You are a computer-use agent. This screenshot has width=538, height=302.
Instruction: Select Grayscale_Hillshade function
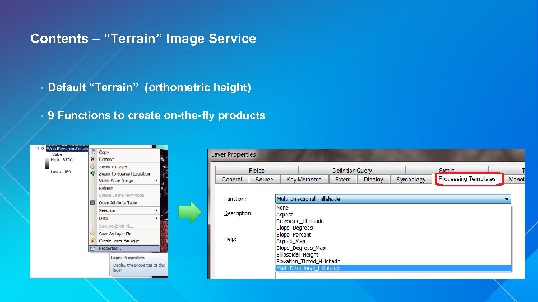pyautogui.click(x=393, y=221)
